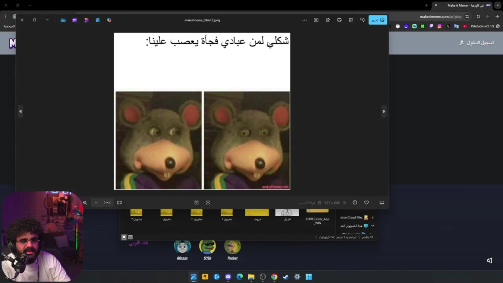Open the Windows Start menu
The height and width of the screenshot is (283, 503).
309,277
